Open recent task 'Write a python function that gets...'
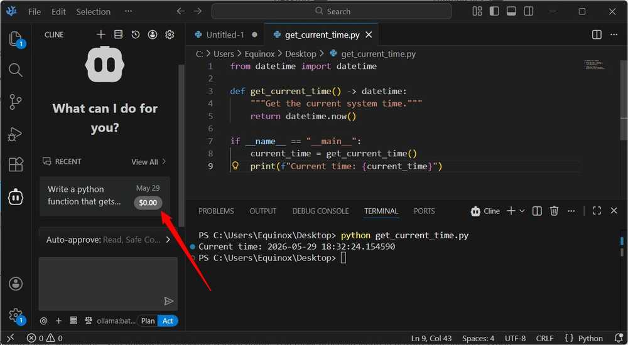This screenshot has width=628, height=345. 104,196
